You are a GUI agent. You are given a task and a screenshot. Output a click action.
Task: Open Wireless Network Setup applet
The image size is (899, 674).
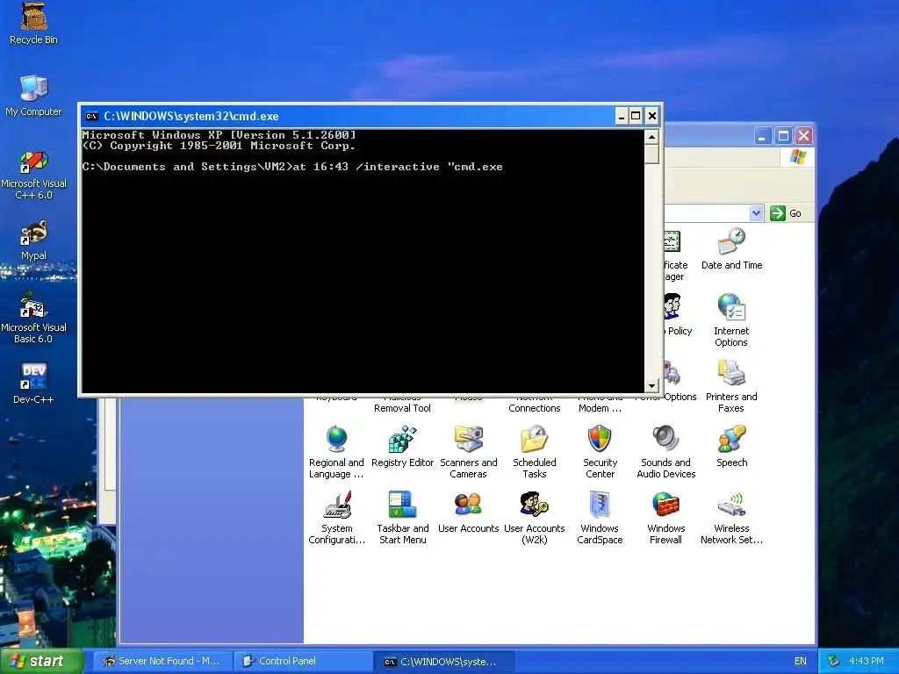coord(731,518)
